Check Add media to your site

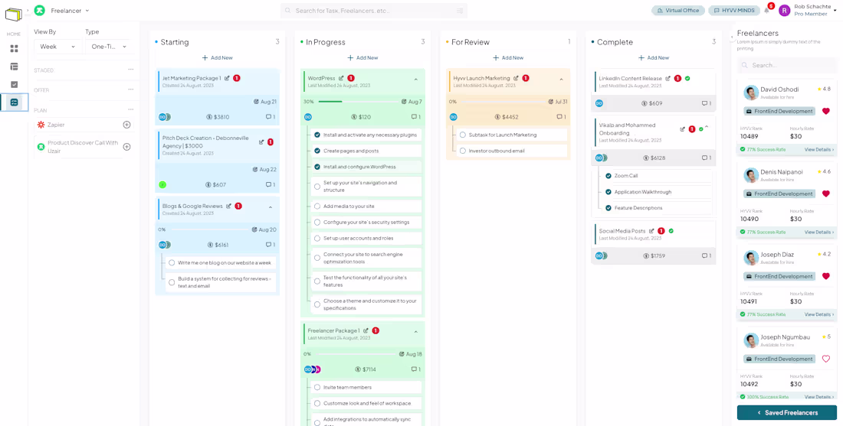pyautogui.click(x=317, y=206)
